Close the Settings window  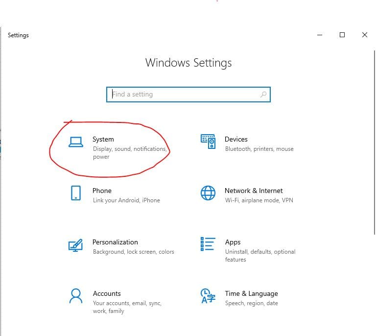(365, 35)
